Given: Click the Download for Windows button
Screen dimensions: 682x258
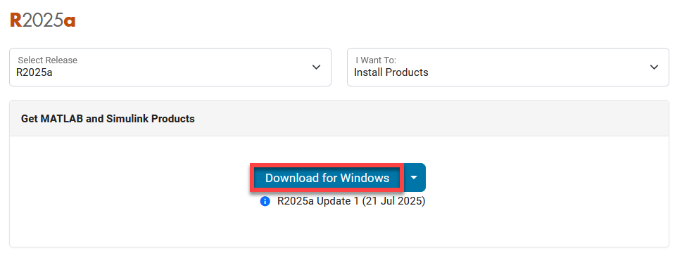Looking at the screenshot, I should (327, 177).
